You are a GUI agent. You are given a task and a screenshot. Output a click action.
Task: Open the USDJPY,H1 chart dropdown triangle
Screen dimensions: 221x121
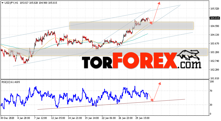click(x=2, y=3)
